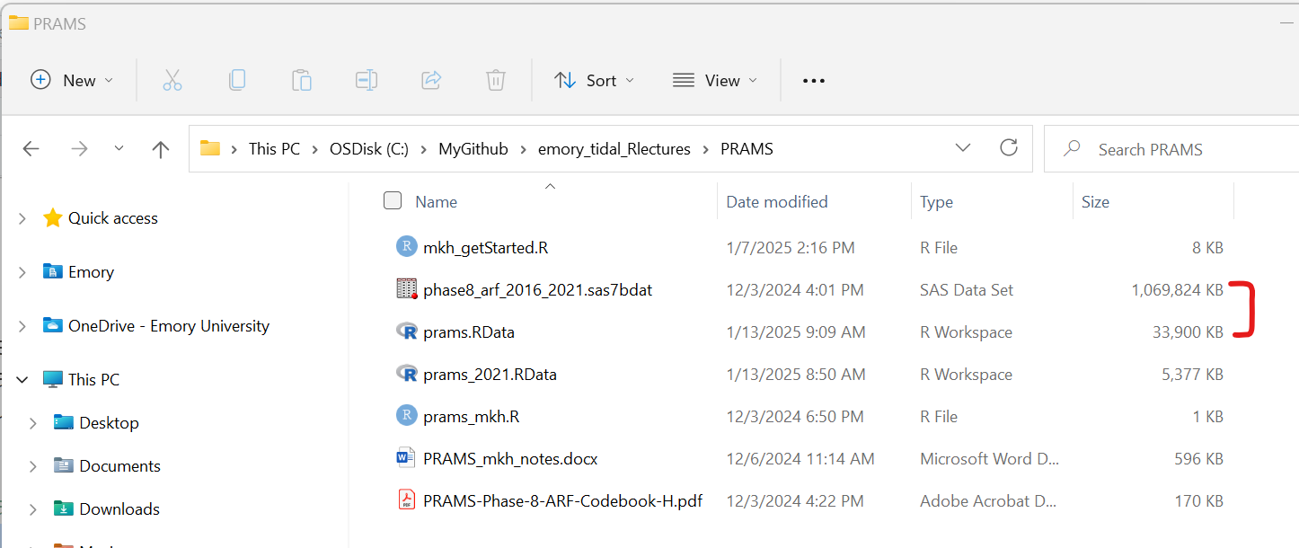
Task: Click the Cut scissors icon
Action: coord(172,80)
